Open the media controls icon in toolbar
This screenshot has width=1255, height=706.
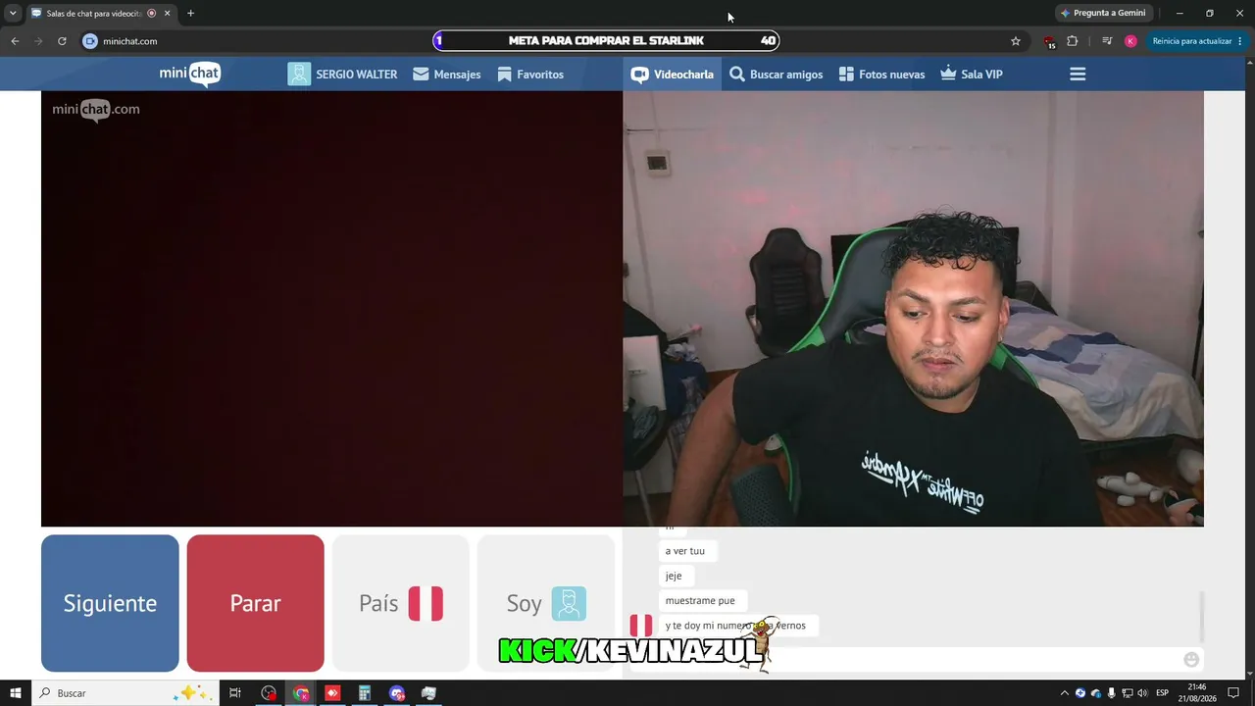1107,41
